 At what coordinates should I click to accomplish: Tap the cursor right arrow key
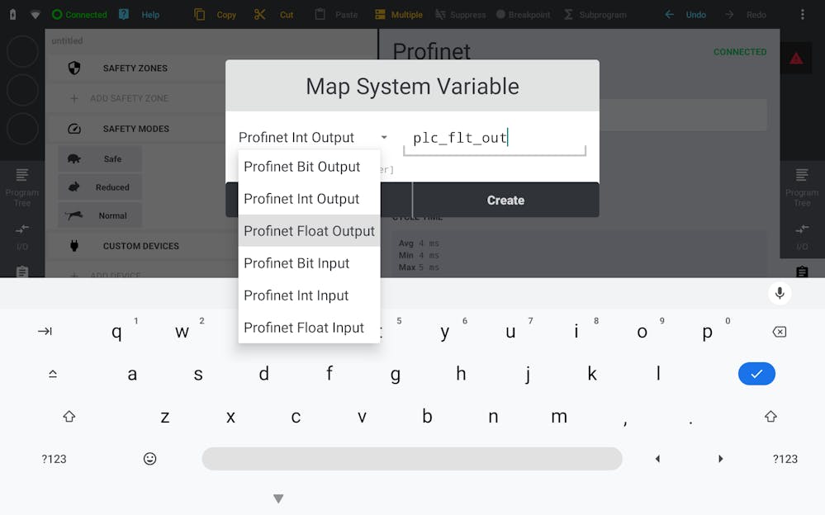[721, 459]
